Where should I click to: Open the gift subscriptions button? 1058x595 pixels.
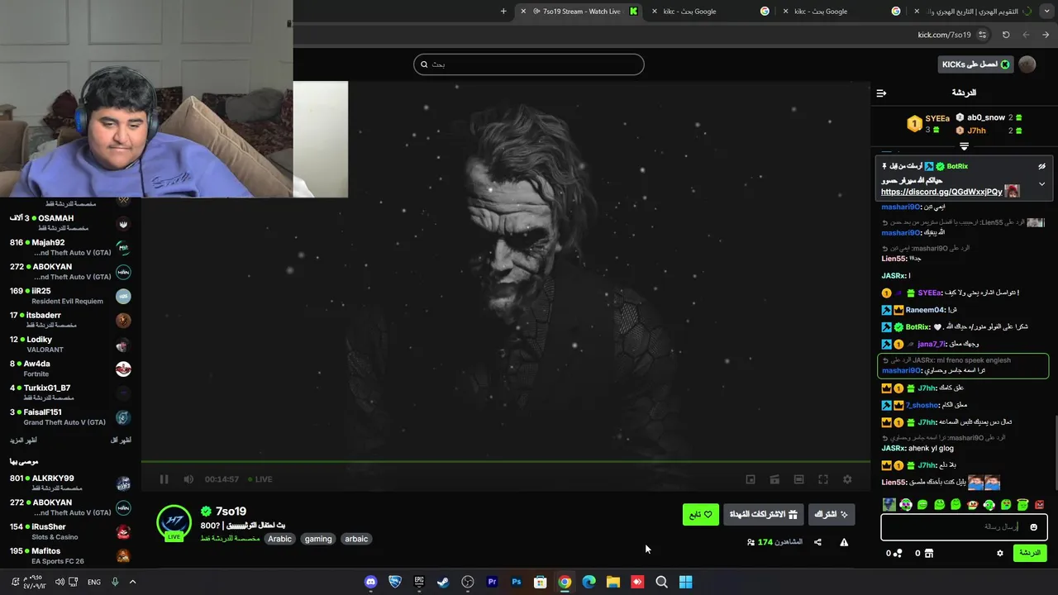pos(764,515)
